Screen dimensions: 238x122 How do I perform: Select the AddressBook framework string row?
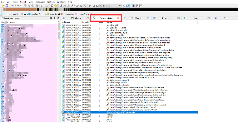[x=130, y=40]
